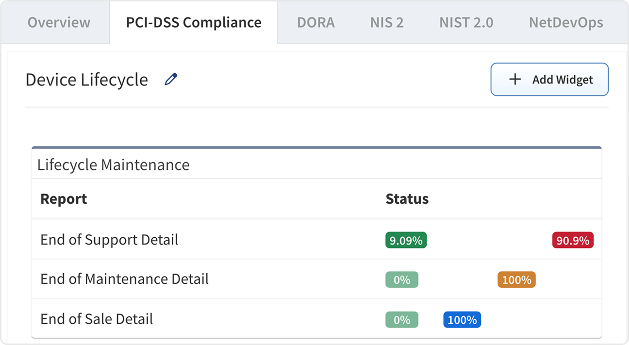The width and height of the screenshot is (629, 345).
Task: Open the Overview tab
Action: click(x=59, y=22)
